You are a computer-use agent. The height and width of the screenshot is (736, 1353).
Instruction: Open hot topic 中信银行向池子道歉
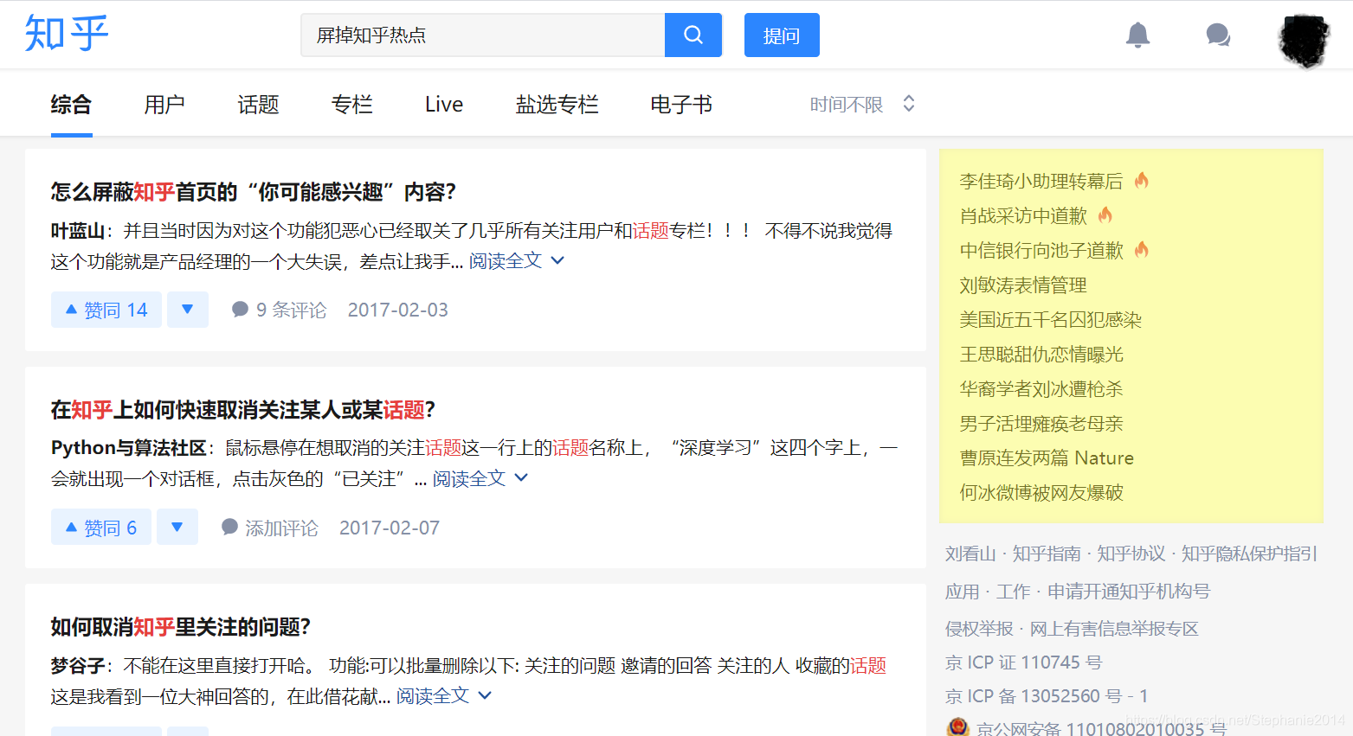1041,250
